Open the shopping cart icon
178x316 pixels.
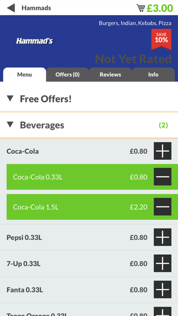pos(141,8)
